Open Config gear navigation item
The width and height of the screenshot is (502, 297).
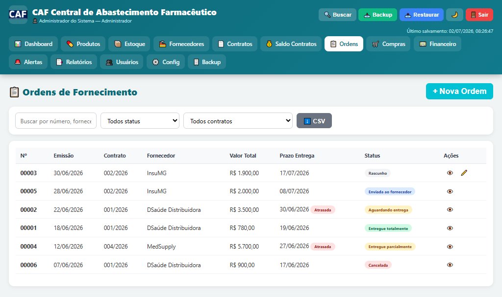pos(166,62)
